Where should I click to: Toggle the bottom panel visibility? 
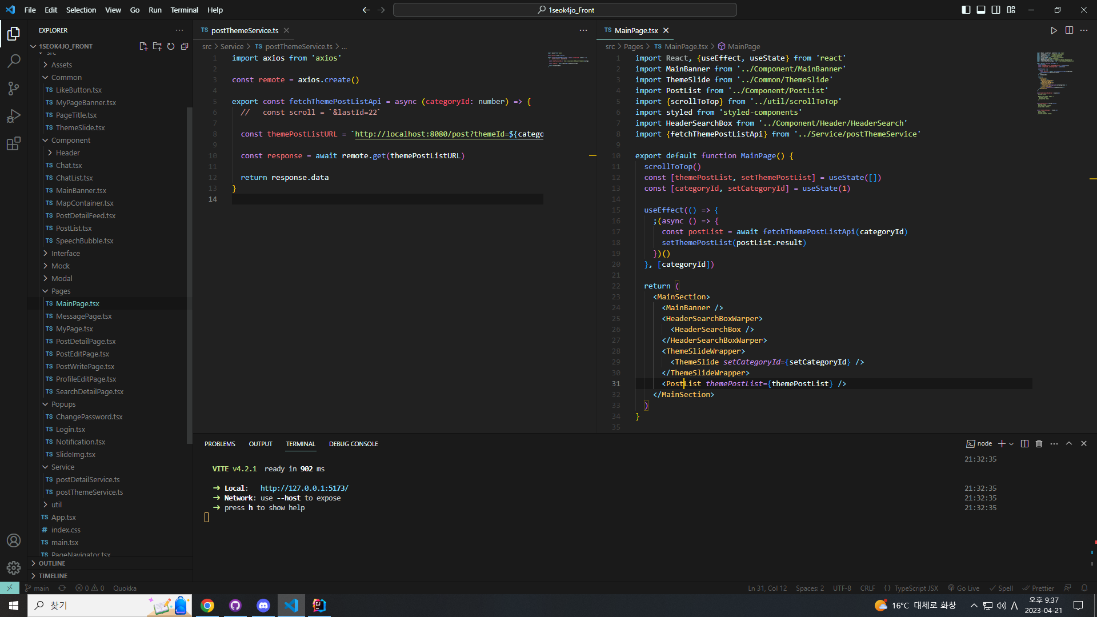click(x=981, y=10)
